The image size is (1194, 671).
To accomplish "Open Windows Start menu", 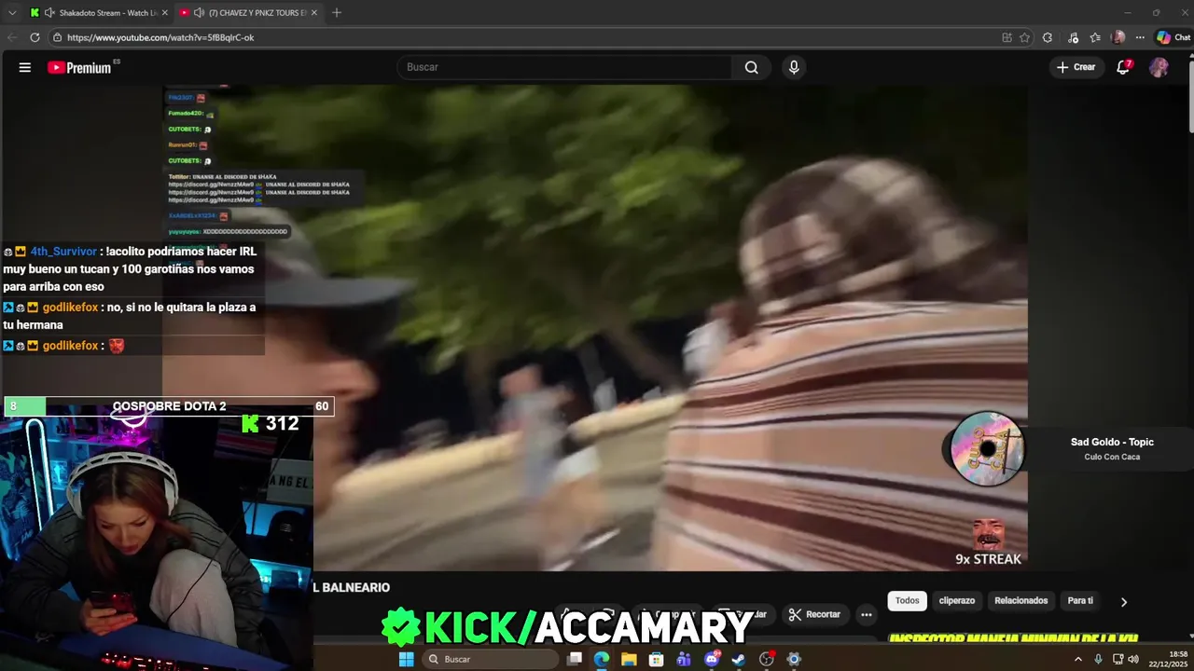I will [406, 659].
